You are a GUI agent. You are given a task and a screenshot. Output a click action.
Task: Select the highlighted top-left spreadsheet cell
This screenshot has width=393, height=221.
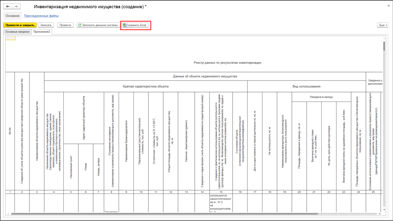coord(10,38)
